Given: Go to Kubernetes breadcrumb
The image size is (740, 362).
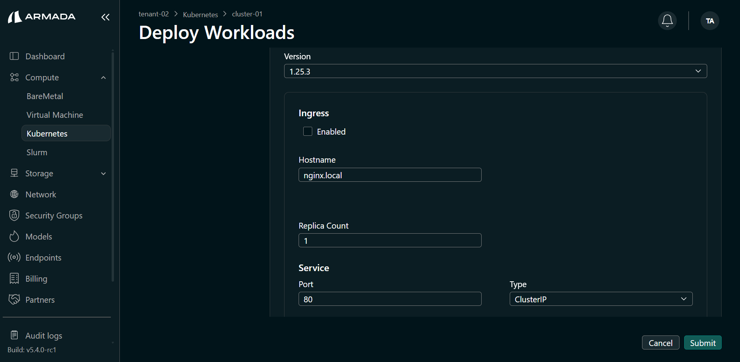Looking at the screenshot, I should 200,14.
